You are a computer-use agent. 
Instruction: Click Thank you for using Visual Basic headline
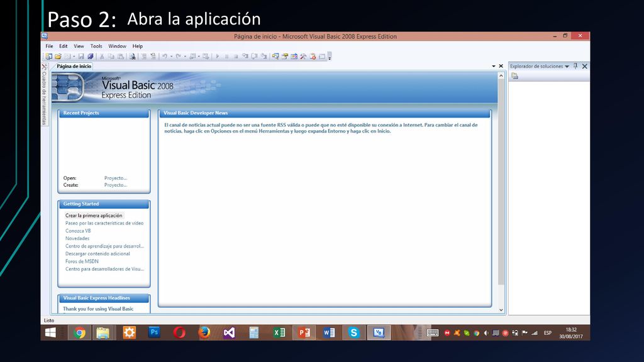(98, 309)
